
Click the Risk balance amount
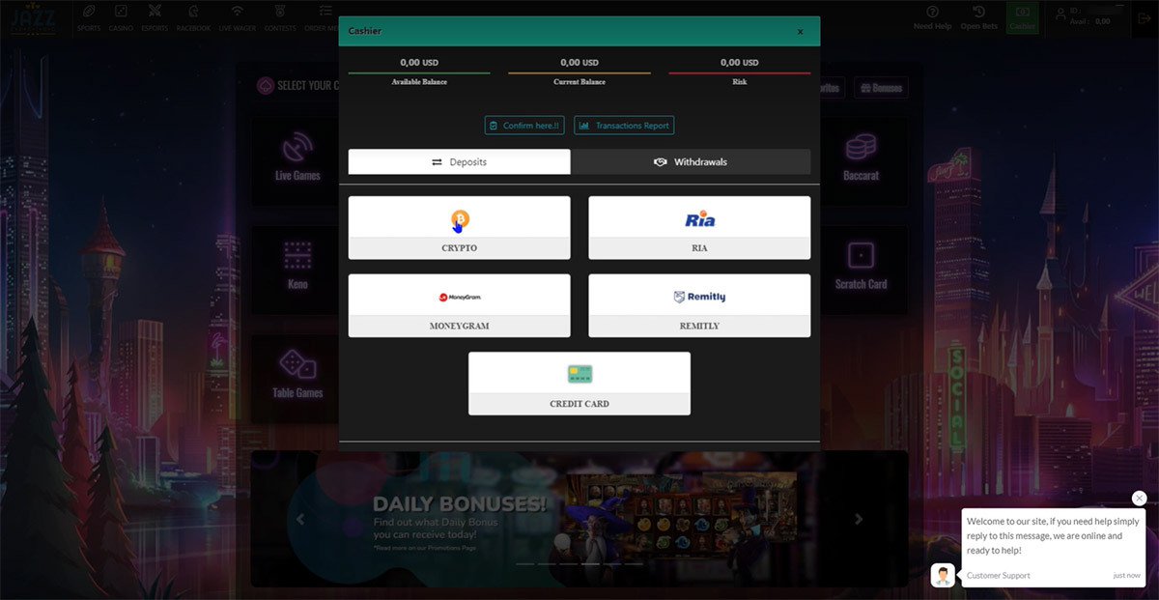pos(740,63)
